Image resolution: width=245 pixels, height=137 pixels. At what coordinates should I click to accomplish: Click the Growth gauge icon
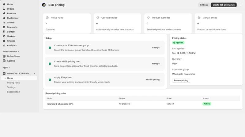(4, 23)
